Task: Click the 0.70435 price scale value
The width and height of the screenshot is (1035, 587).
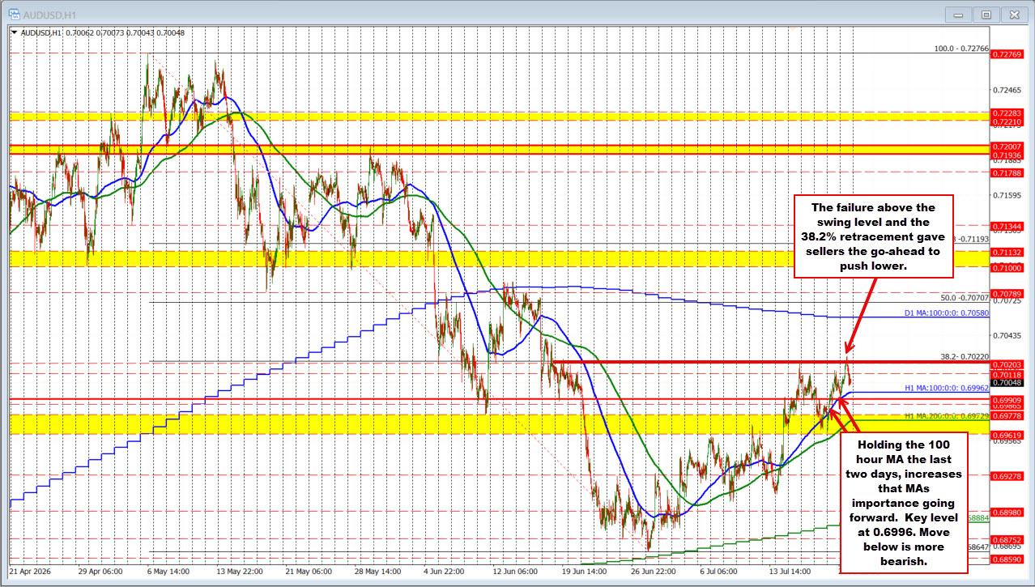Action: 1008,334
